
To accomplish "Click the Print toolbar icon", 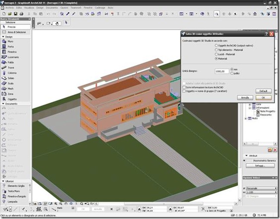I will coord(21,14).
